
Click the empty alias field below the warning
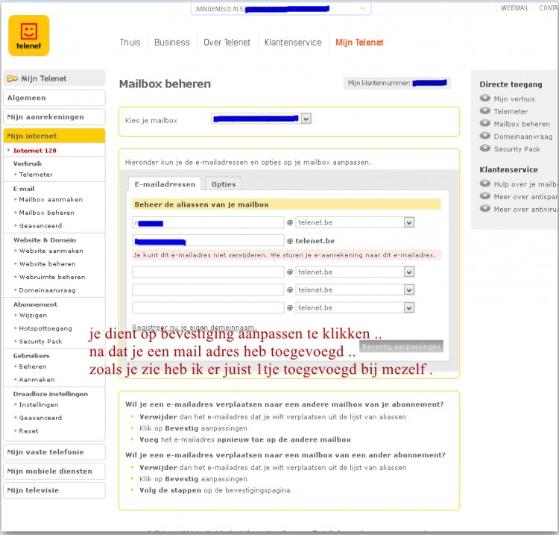coord(208,272)
